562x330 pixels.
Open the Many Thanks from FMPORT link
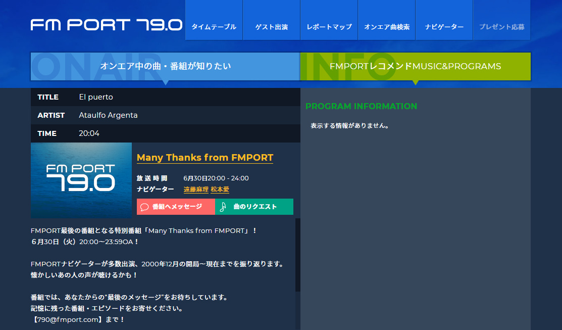tap(205, 158)
